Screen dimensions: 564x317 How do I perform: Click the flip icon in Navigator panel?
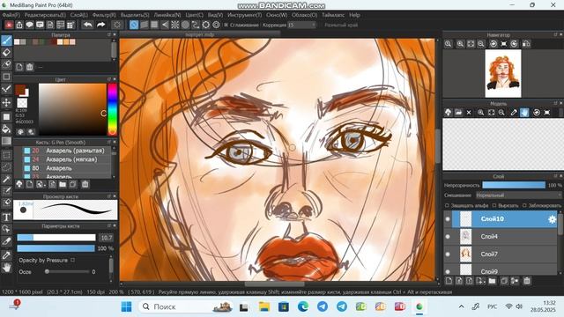click(x=526, y=44)
